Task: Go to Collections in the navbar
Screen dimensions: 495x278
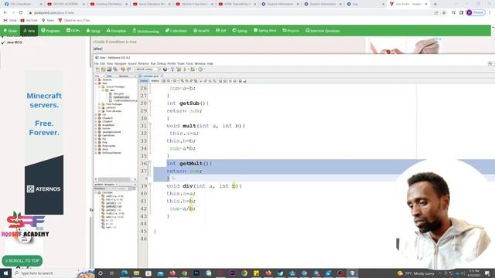Action: coord(176,31)
